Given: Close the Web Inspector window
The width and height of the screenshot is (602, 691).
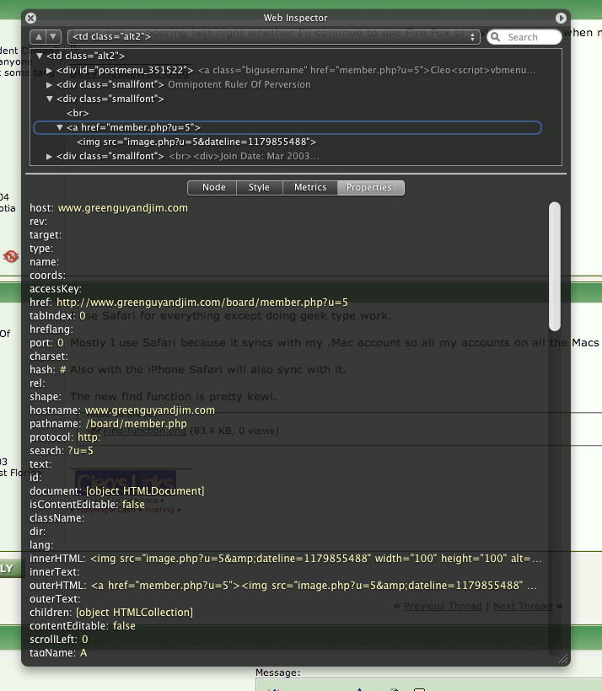Looking at the screenshot, I should tap(31, 18).
